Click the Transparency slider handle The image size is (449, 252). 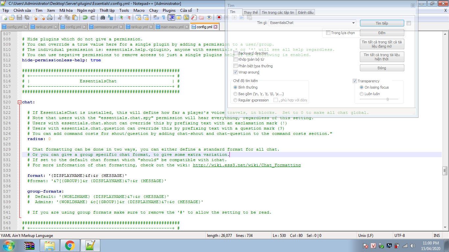click(x=388, y=99)
